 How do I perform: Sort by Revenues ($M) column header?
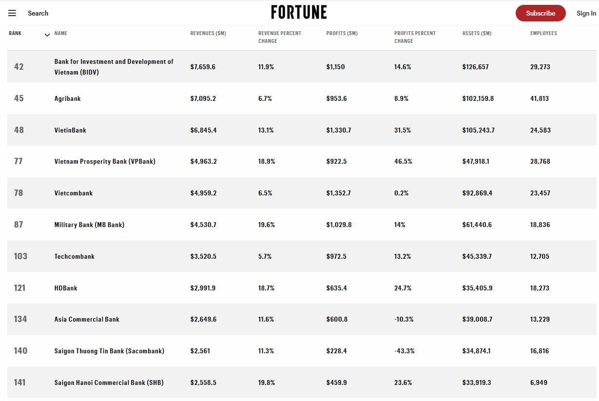point(208,33)
